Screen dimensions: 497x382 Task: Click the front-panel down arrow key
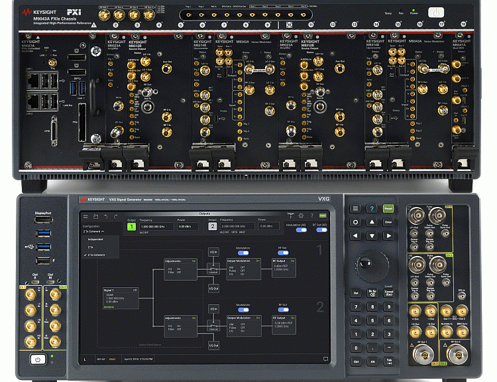pos(372,235)
